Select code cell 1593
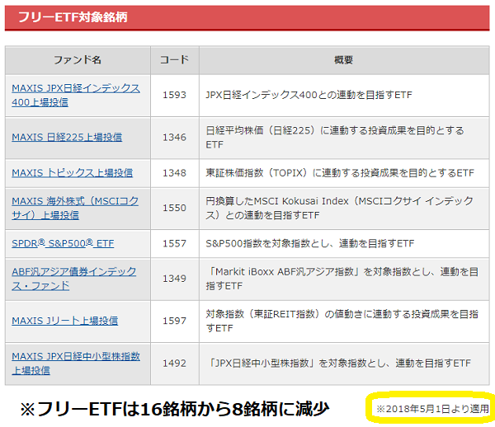The height and width of the screenshot is (427, 495). pos(175,95)
